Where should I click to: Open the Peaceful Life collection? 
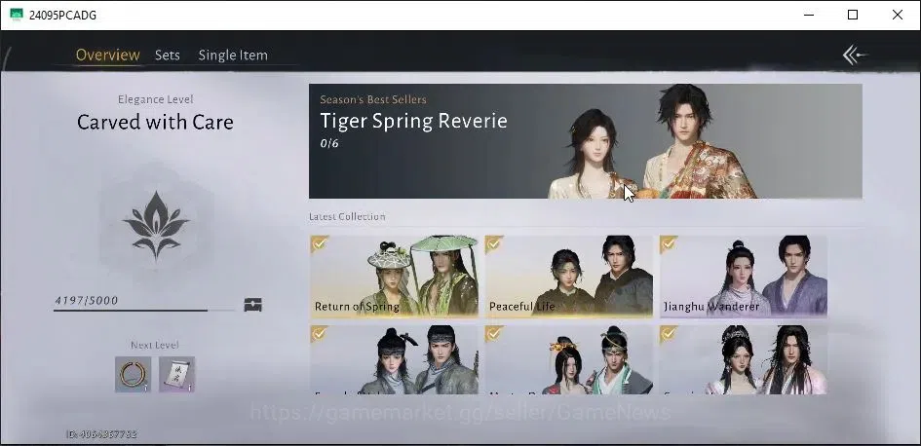[x=568, y=277]
